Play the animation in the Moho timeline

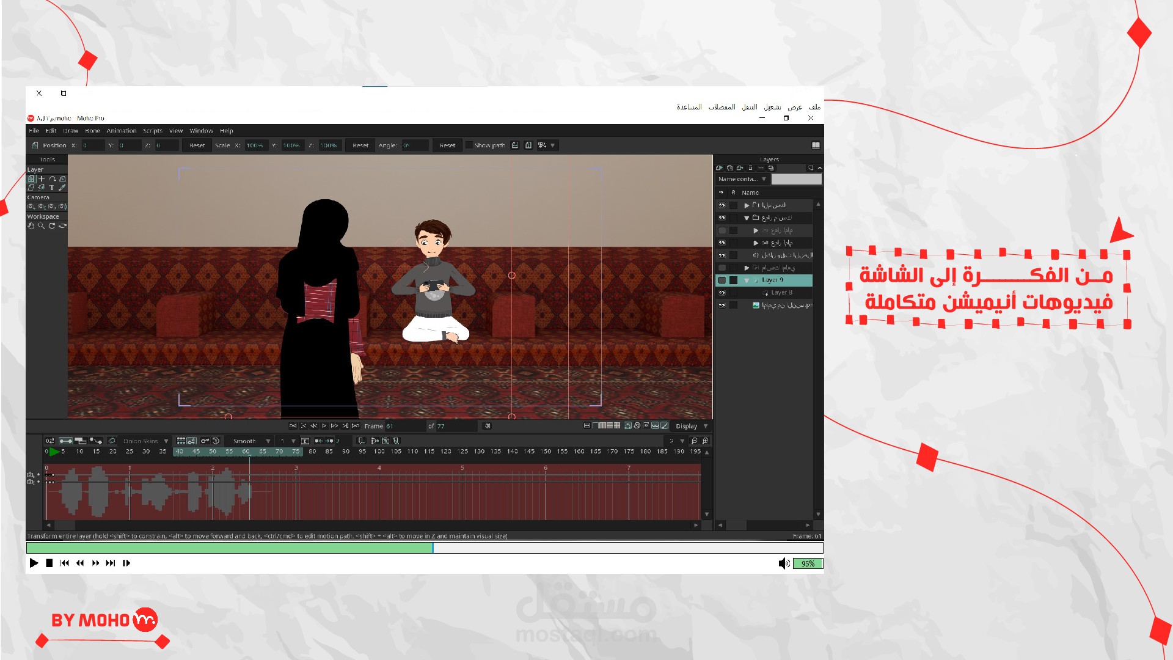point(324,426)
